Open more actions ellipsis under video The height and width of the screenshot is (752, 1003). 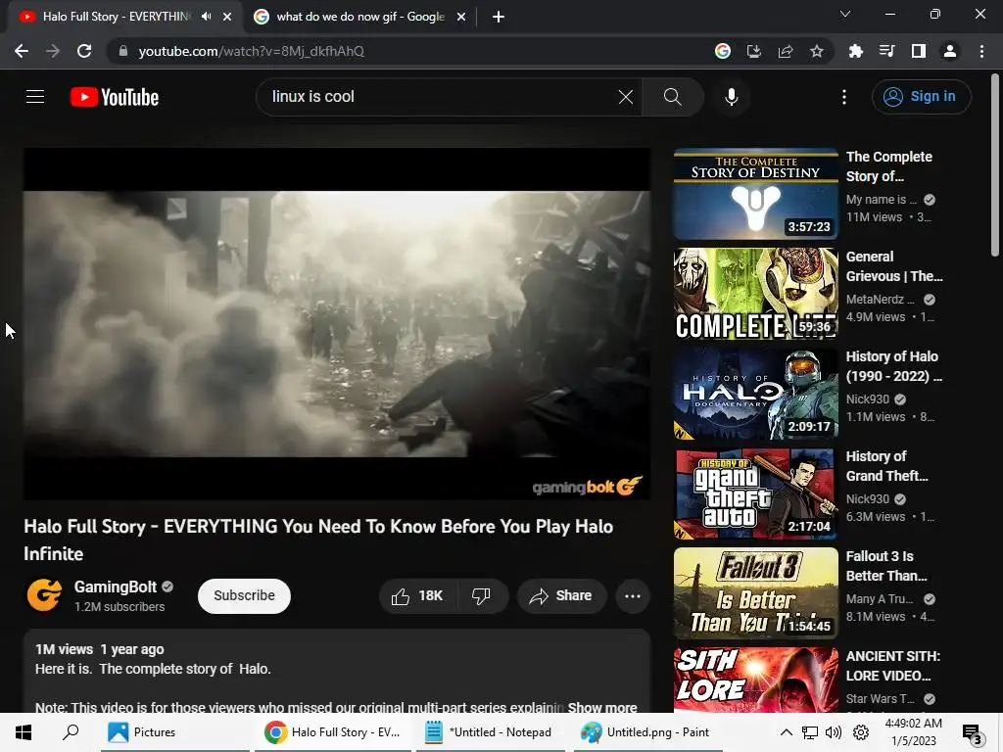(633, 596)
